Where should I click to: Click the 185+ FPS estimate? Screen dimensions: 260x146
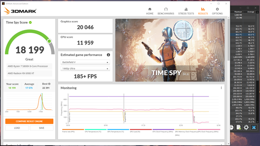(85, 76)
